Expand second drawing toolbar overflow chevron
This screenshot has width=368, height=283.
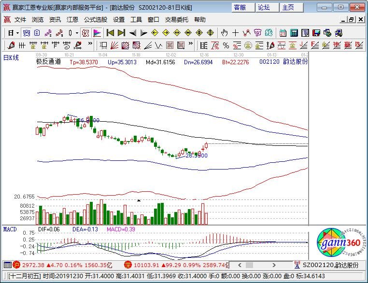(191, 43)
